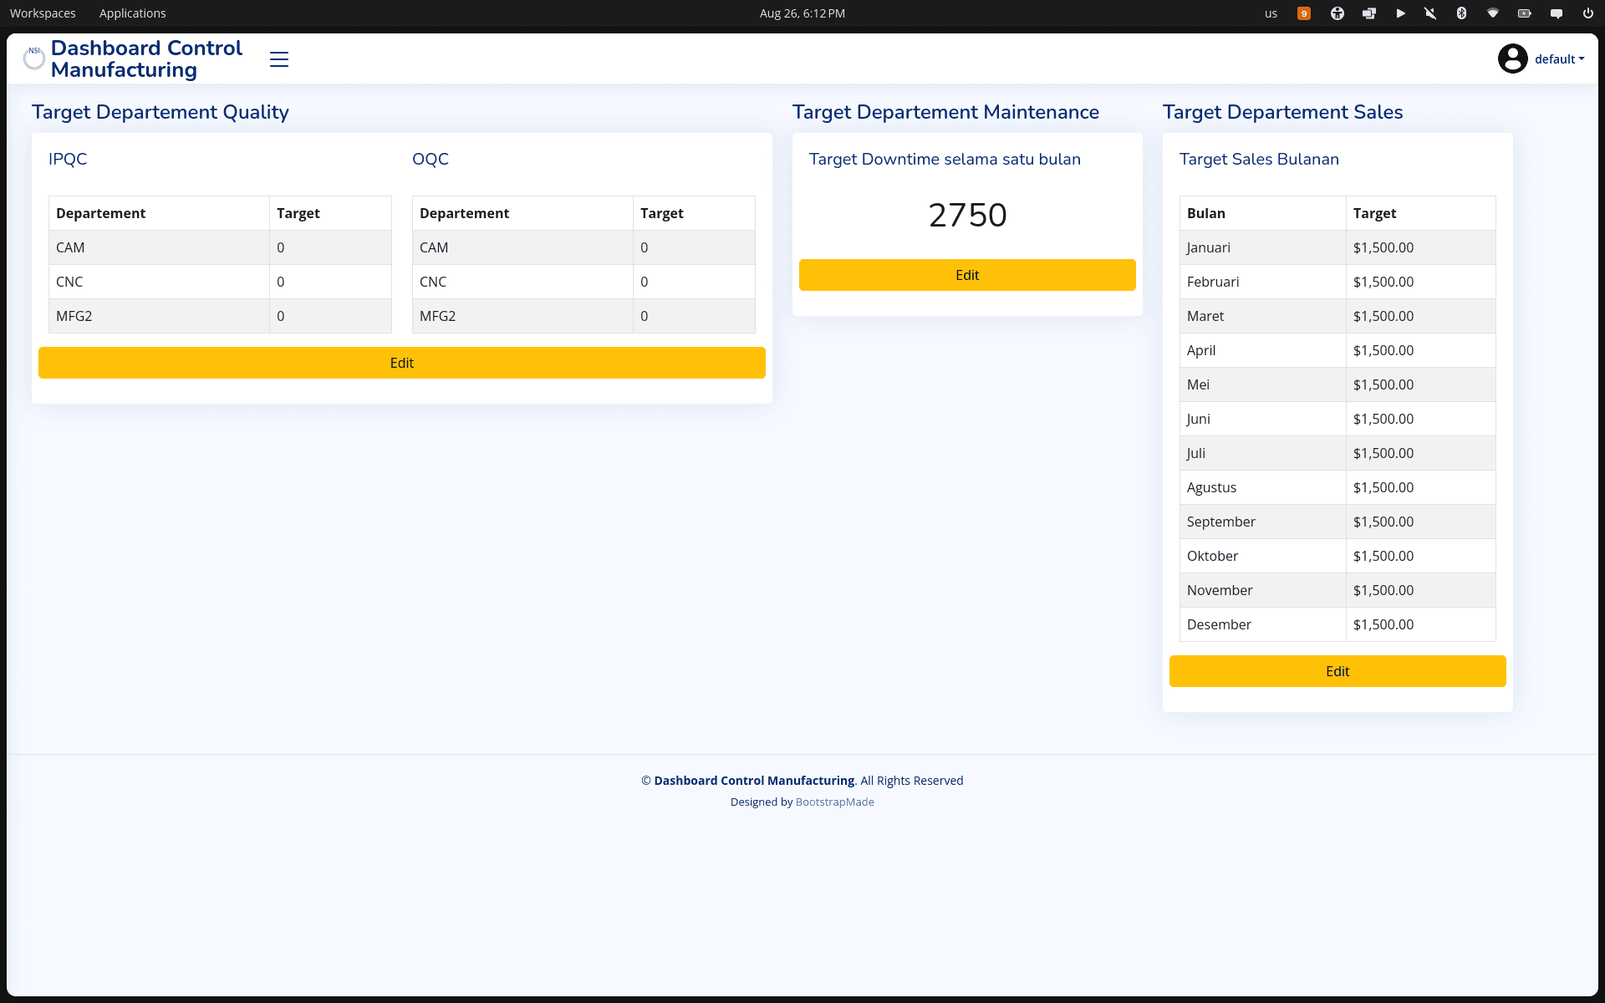Open the Workspaces menu
Image resolution: width=1605 pixels, height=1003 pixels.
pyautogui.click(x=43, y=13)
